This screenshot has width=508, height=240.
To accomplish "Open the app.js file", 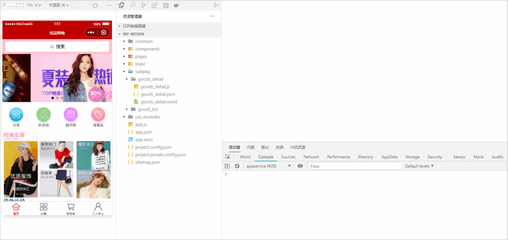I will (x=141, y=125).
